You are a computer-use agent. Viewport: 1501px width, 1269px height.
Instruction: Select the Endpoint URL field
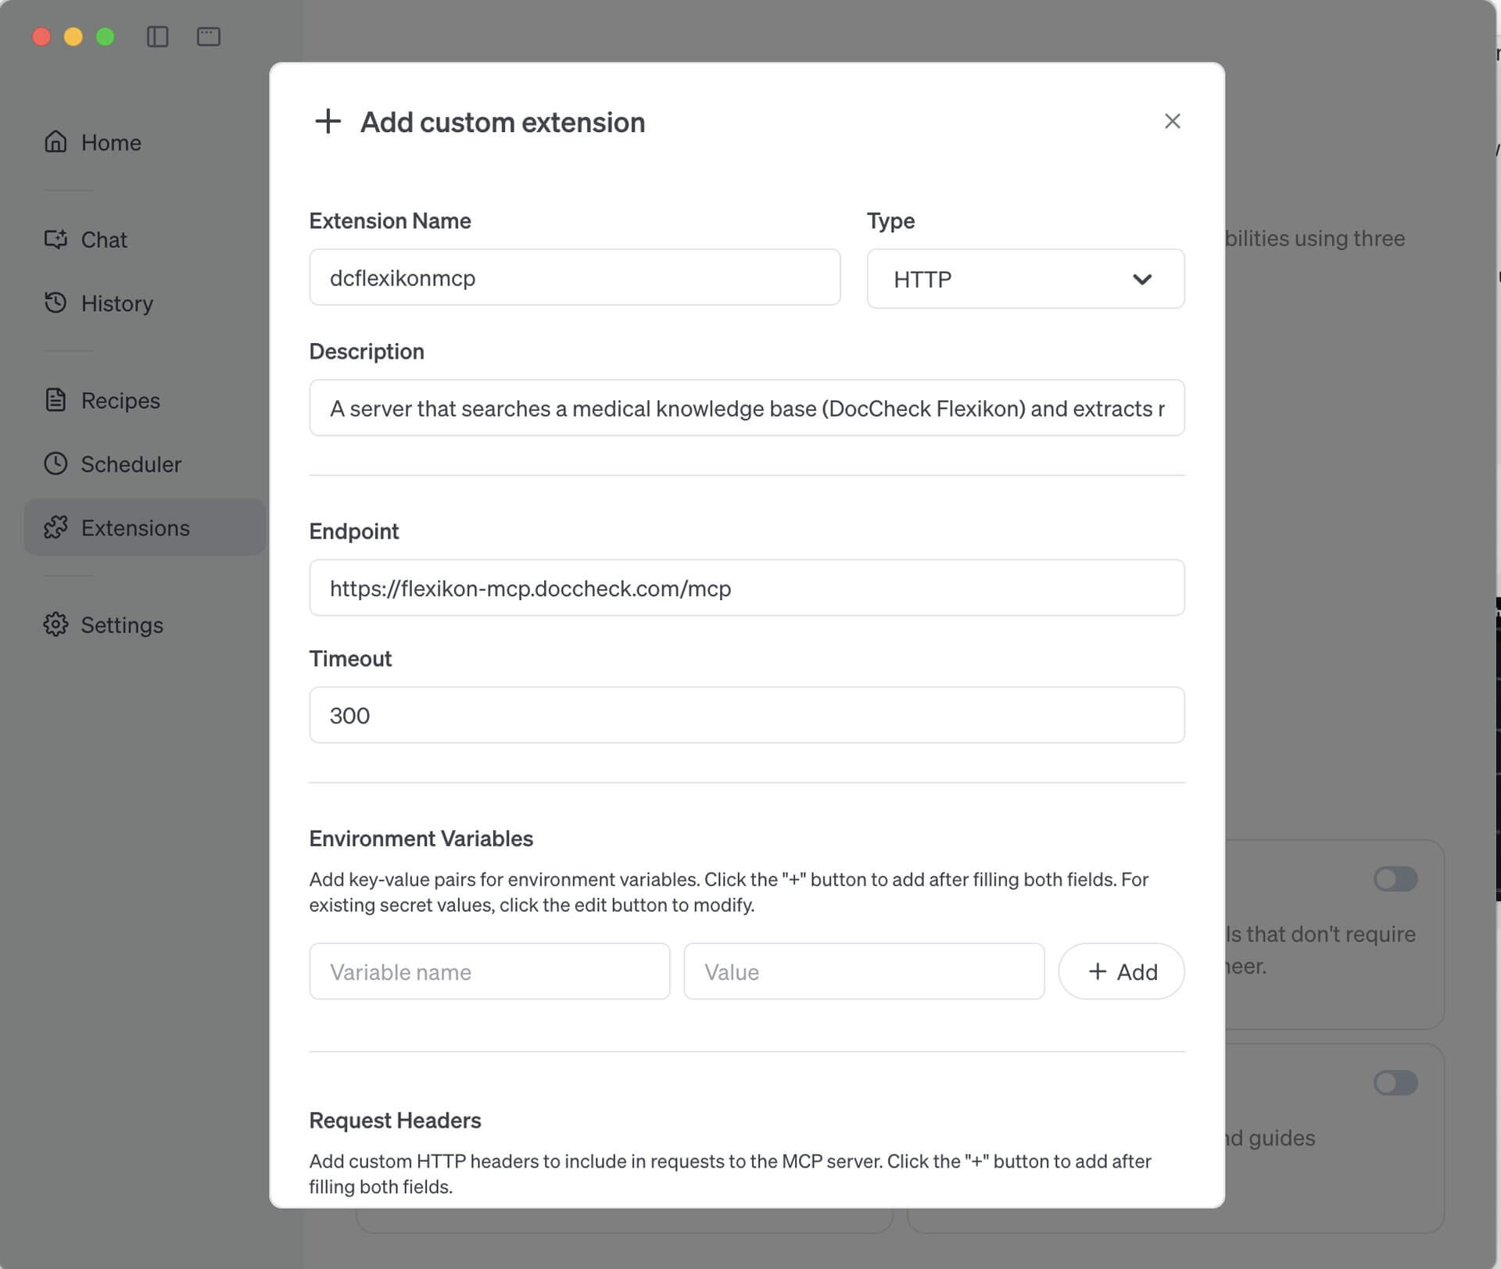click(747, 588)
